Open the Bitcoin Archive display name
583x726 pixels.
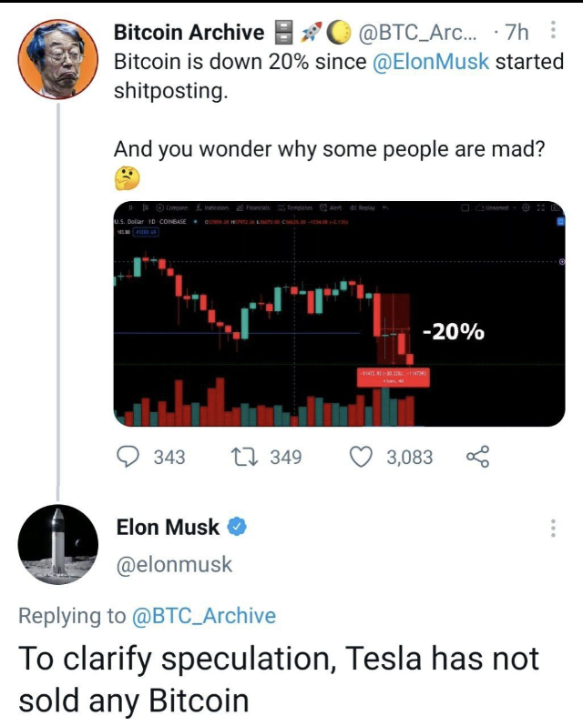[x=189, y=32]
